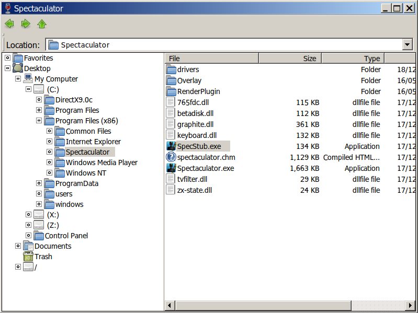Image resolution: width=418 pixels, height=313 pixels.
Task: Expand the Documents tree node
Action: (18, 246)
